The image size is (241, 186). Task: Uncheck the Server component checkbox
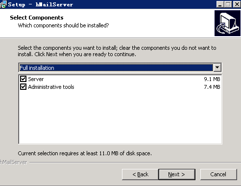(23, 79)
